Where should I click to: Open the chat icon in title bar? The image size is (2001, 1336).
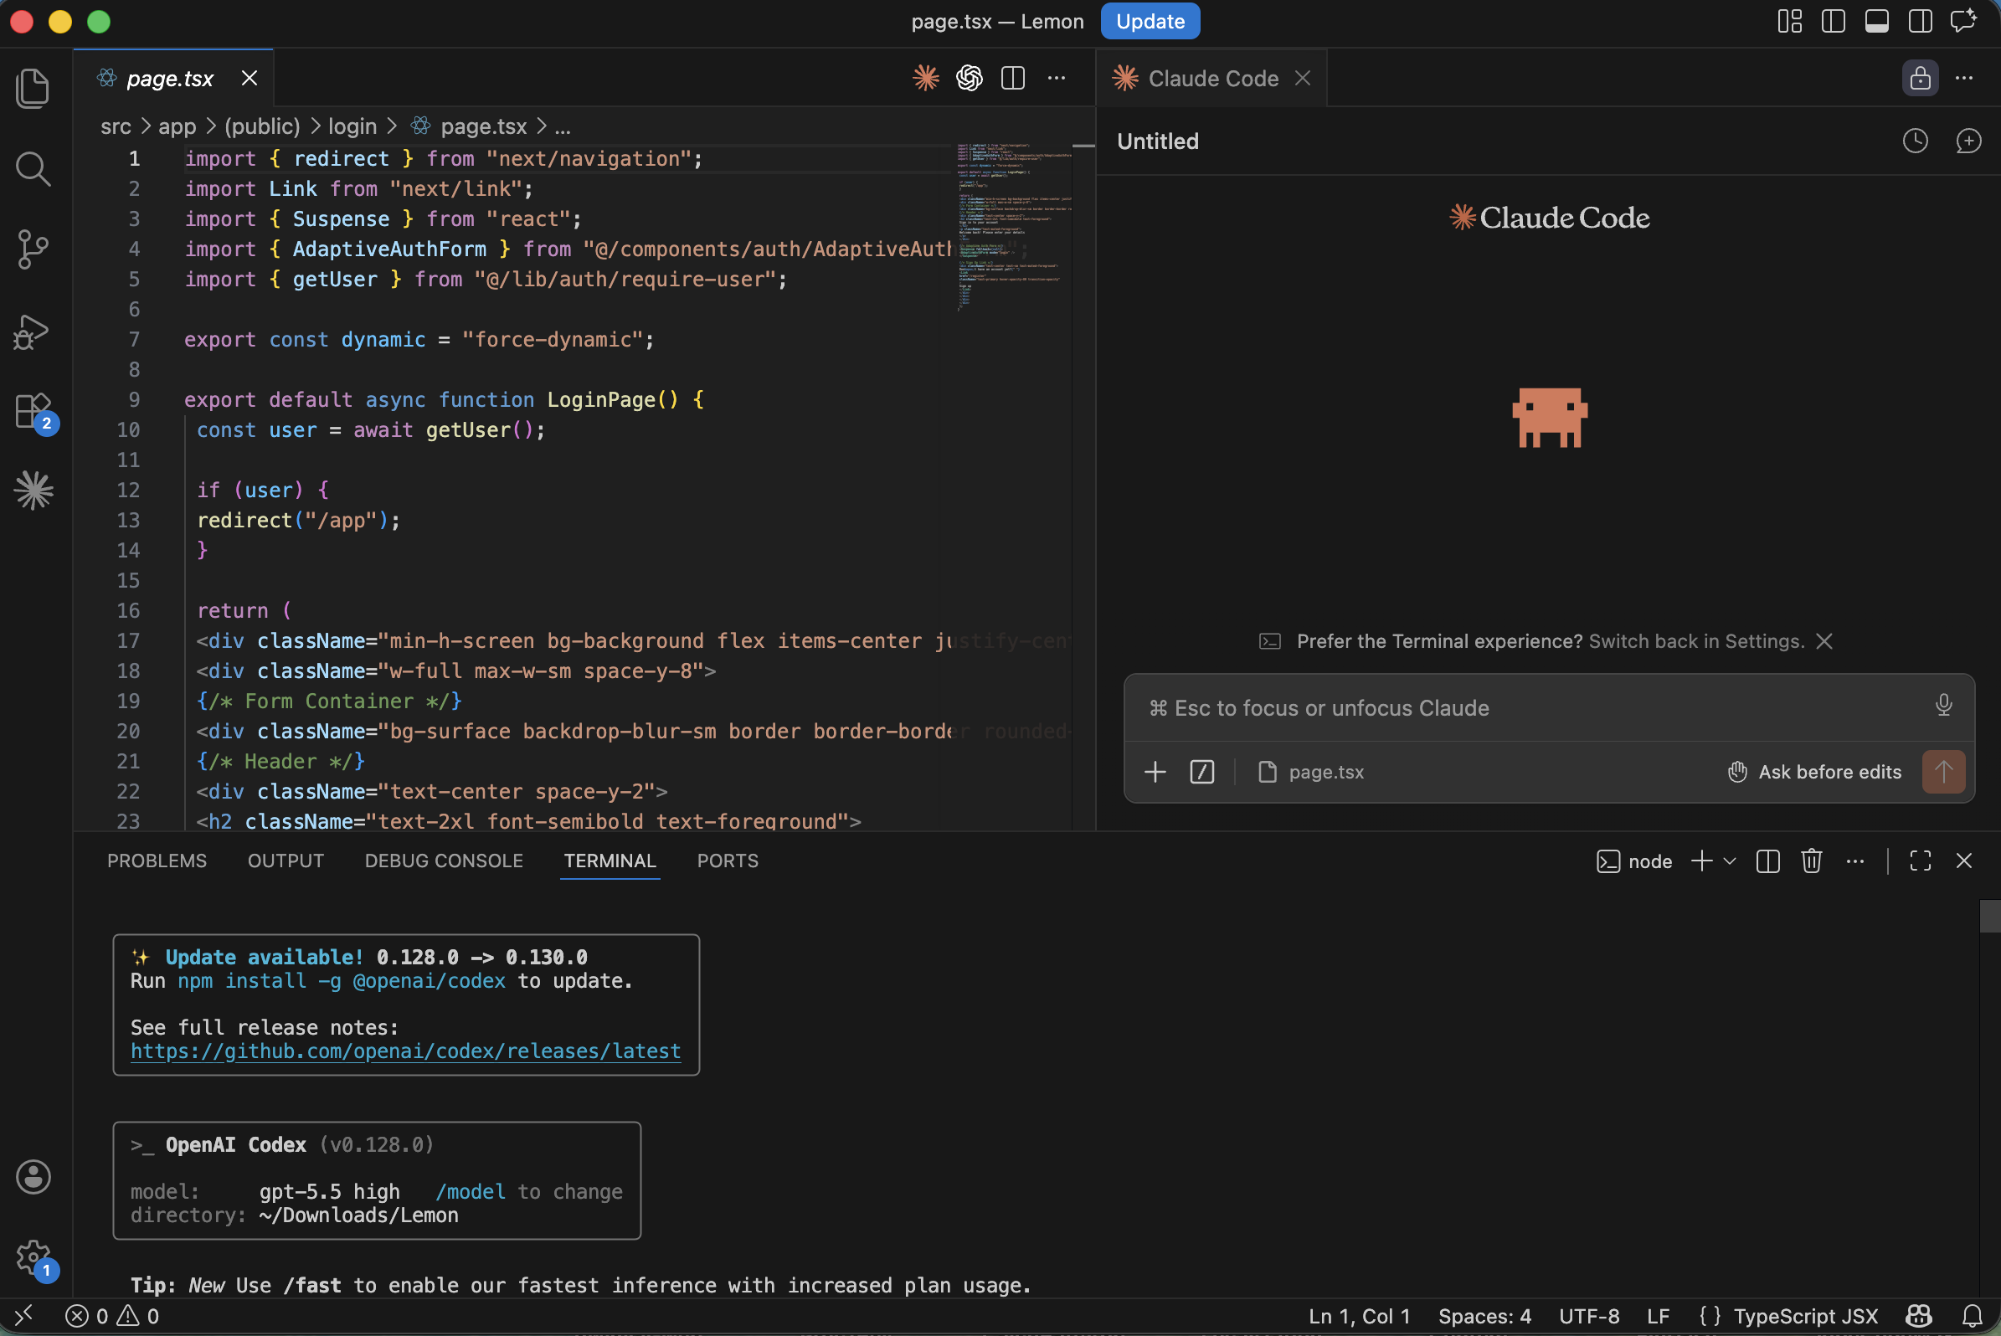1964,21
